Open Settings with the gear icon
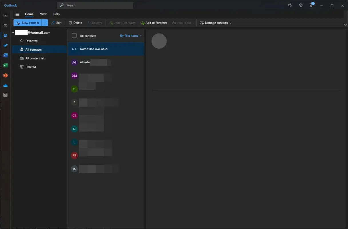Image resolution: width=348 pixels, height=229 pixels. (301, 5)
